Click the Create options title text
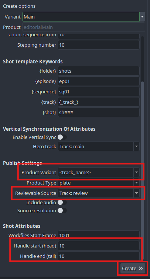Image resolution: width=150 pixels, height=279 pixels. (19, 6)
